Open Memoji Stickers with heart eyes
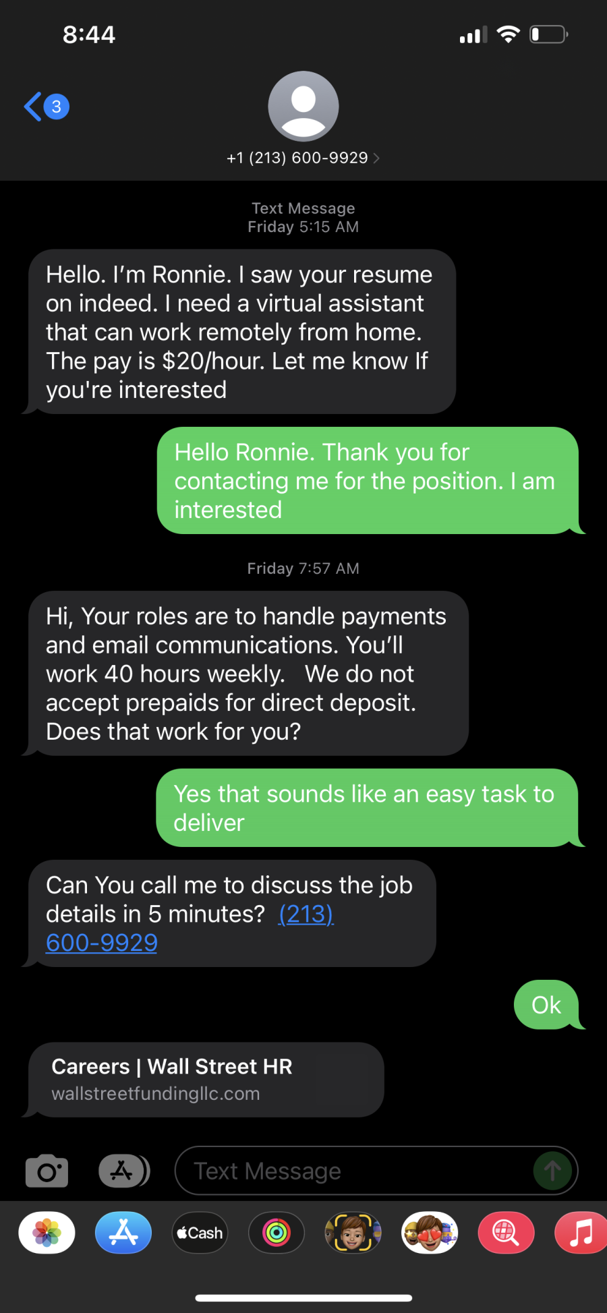This screenshot has width=607, height=1313. pyautogui.click(x=430, y=1233)
